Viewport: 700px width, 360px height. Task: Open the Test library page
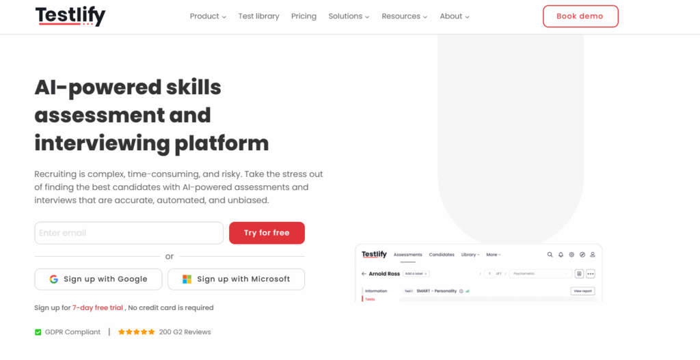(x=258, y=16)
